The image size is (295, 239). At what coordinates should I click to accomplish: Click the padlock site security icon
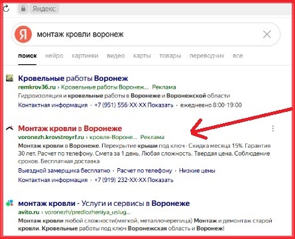tap(23, 9)
